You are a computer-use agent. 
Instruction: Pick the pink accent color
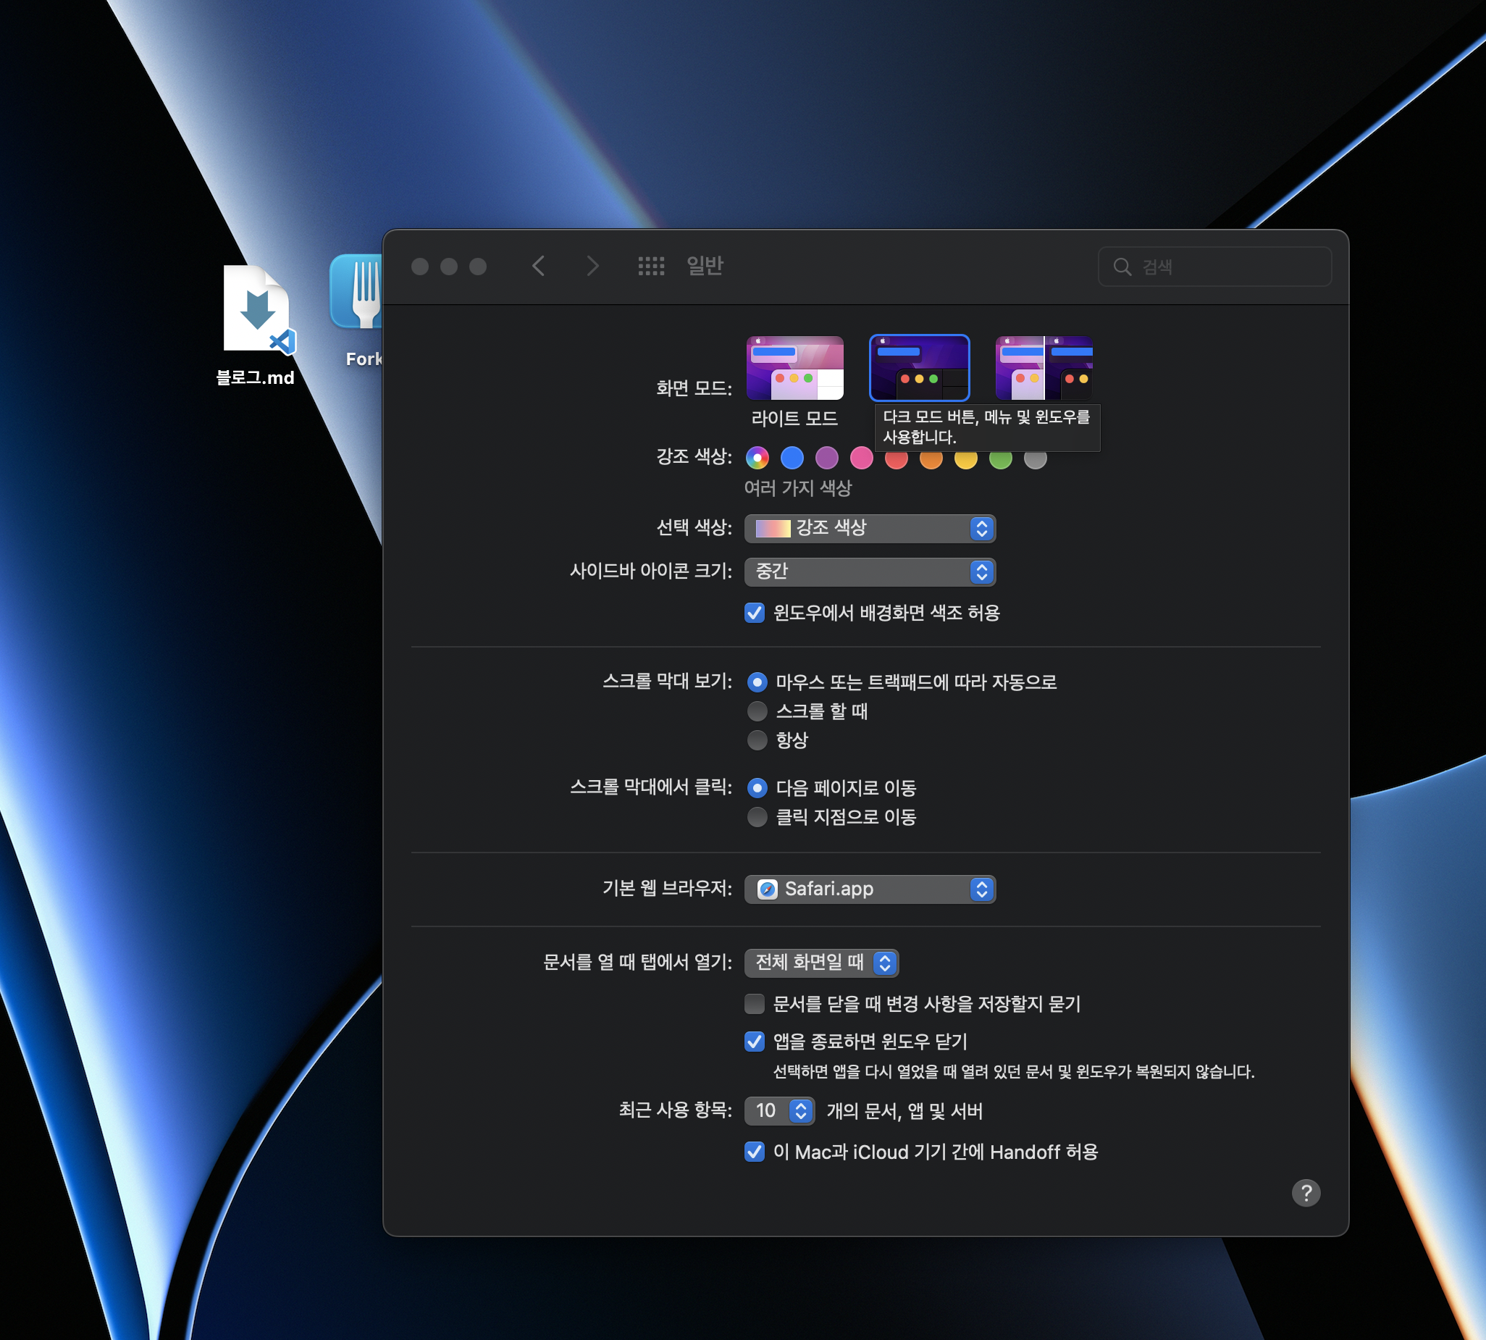tap(861, 458)
